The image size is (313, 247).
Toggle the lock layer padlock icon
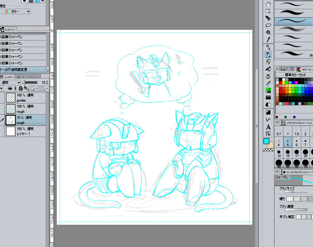point(21,88)
